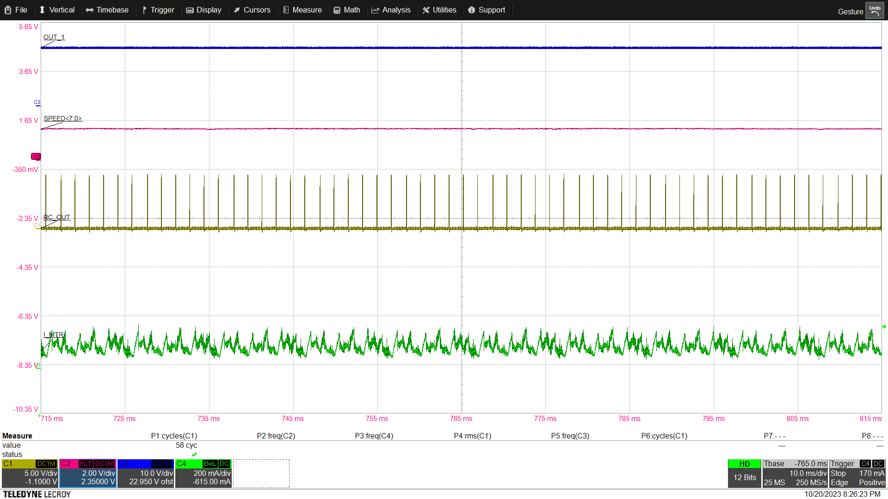The height and width of the screenshot is (499, 888).
Task: Click the Timebase horizontal-arrows icon
Action: 91,10
